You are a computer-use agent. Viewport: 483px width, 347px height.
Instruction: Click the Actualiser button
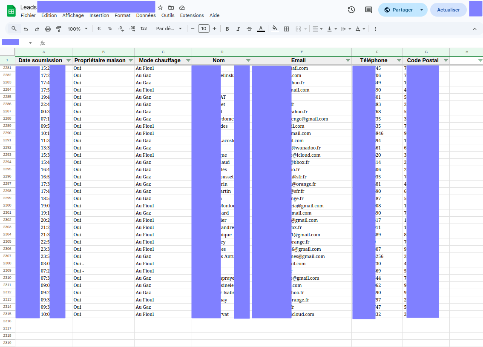pyautogui.click(x=448, y=10)
